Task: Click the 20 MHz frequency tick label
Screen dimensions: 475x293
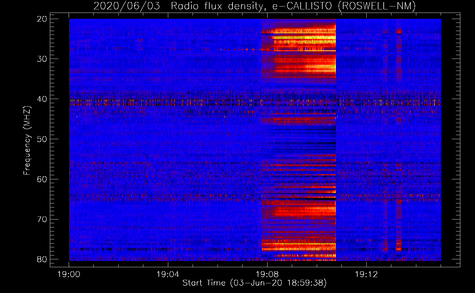Action: tap(42, 19)
